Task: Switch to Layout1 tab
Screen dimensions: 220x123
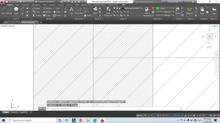Action: point(14,112)
